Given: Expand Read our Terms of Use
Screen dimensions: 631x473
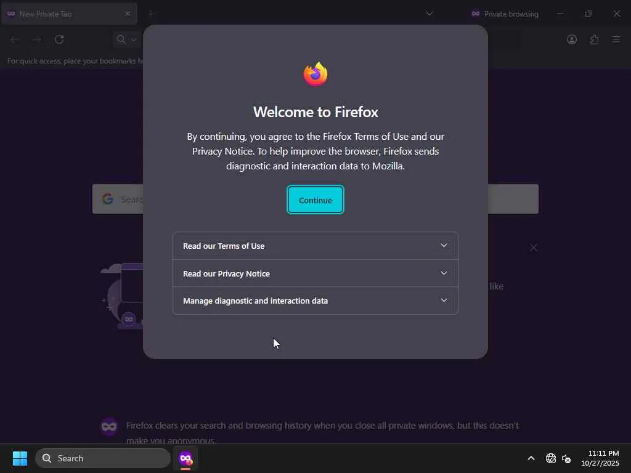Looking at the screenshot, I should 315,246.
